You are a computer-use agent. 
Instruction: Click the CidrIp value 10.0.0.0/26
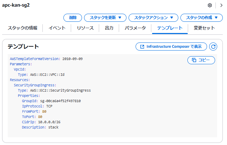click(x=49, y=122)
